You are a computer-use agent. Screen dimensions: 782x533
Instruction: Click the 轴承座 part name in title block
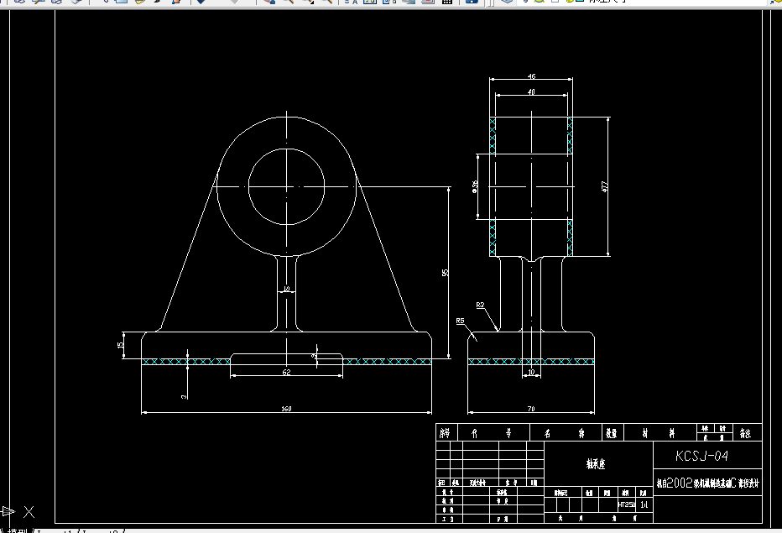(x=596, y=464)
